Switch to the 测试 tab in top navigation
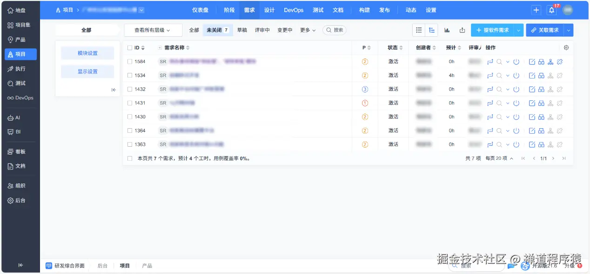This screenshot has height=274, width=590. coord(318,9)
